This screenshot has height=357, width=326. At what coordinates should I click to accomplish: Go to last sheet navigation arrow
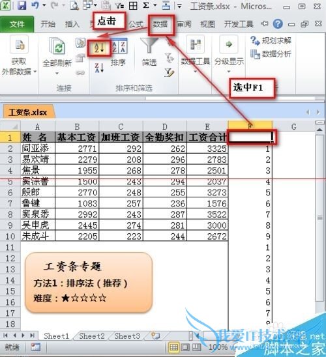click(33, 336)
